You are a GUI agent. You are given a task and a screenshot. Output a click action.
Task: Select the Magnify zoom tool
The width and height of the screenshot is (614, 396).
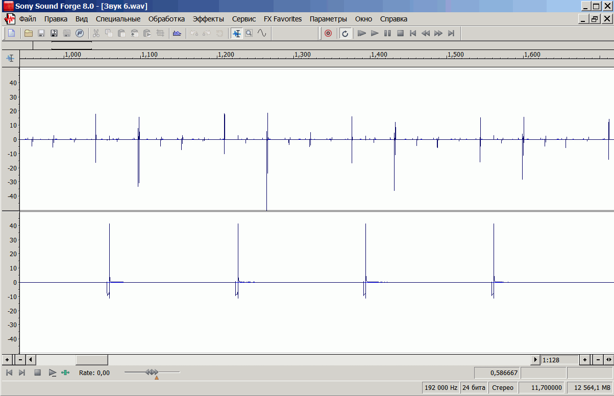249,33
